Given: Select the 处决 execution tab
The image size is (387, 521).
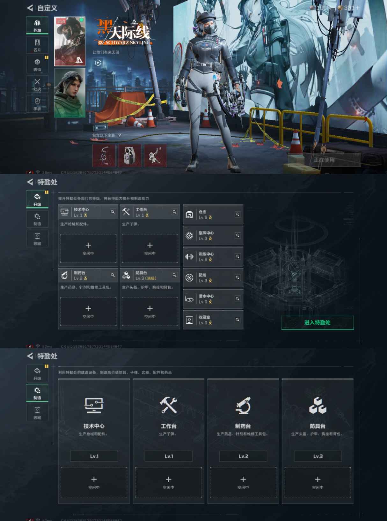Looking at the screenshot, I should pos(37,84).
